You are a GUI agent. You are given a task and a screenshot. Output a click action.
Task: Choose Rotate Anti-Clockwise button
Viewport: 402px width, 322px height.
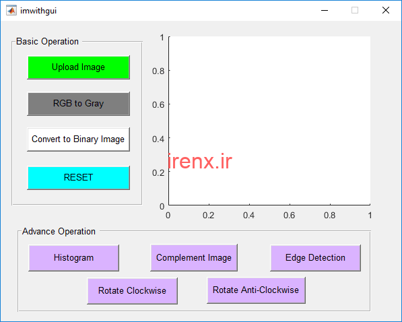point(256,290)
